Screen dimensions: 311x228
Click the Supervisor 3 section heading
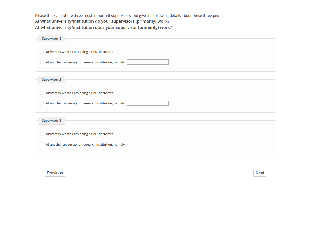tap(52, 121)
